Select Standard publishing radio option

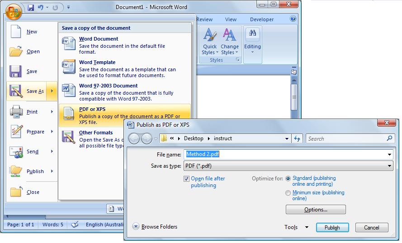(x=288, y=179)
